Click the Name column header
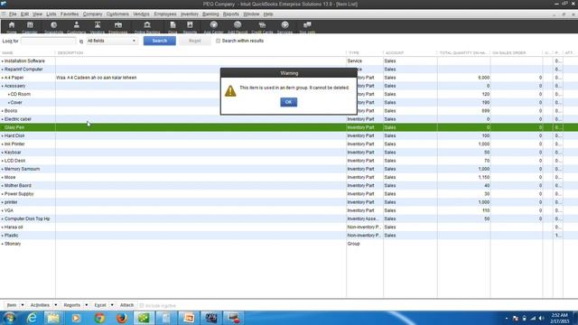This screenshot has width=578, height=325. coord(28,53)
